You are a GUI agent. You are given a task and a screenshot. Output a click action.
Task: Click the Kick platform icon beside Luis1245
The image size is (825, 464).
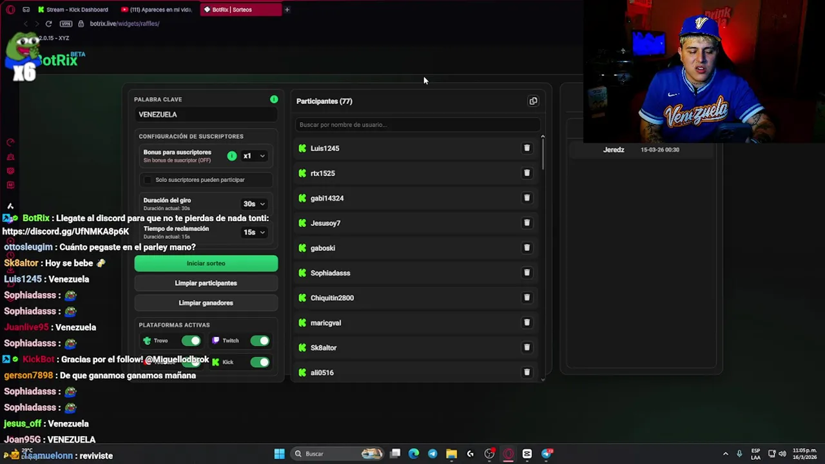[302, 148]
